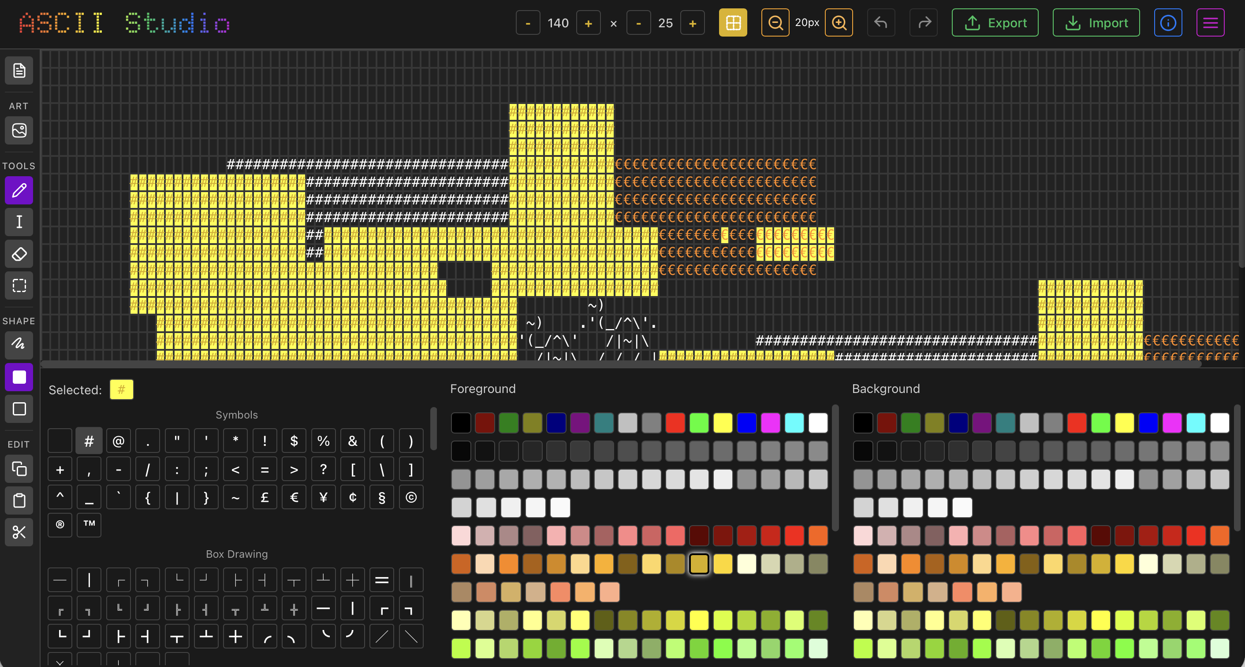
Task: Click the scissors cut icon
Action: pos(19,532)
